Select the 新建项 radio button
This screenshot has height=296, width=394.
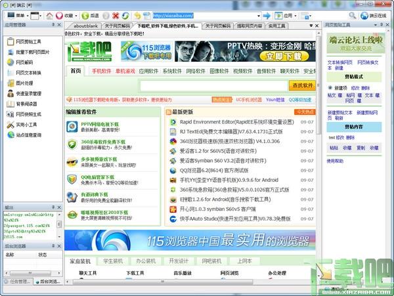330,88
